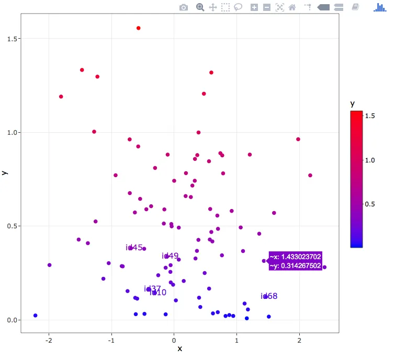Select the data point labeled id10

tap(155, 293)
